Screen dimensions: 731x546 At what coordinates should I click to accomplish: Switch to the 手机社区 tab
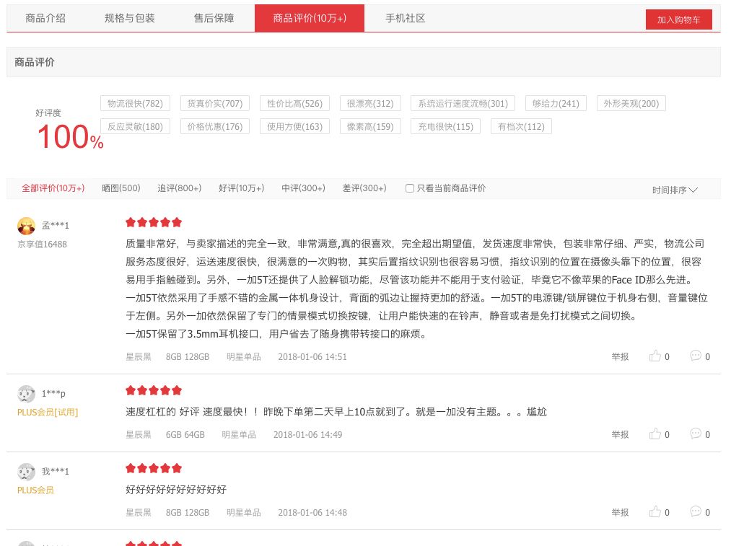405,18
